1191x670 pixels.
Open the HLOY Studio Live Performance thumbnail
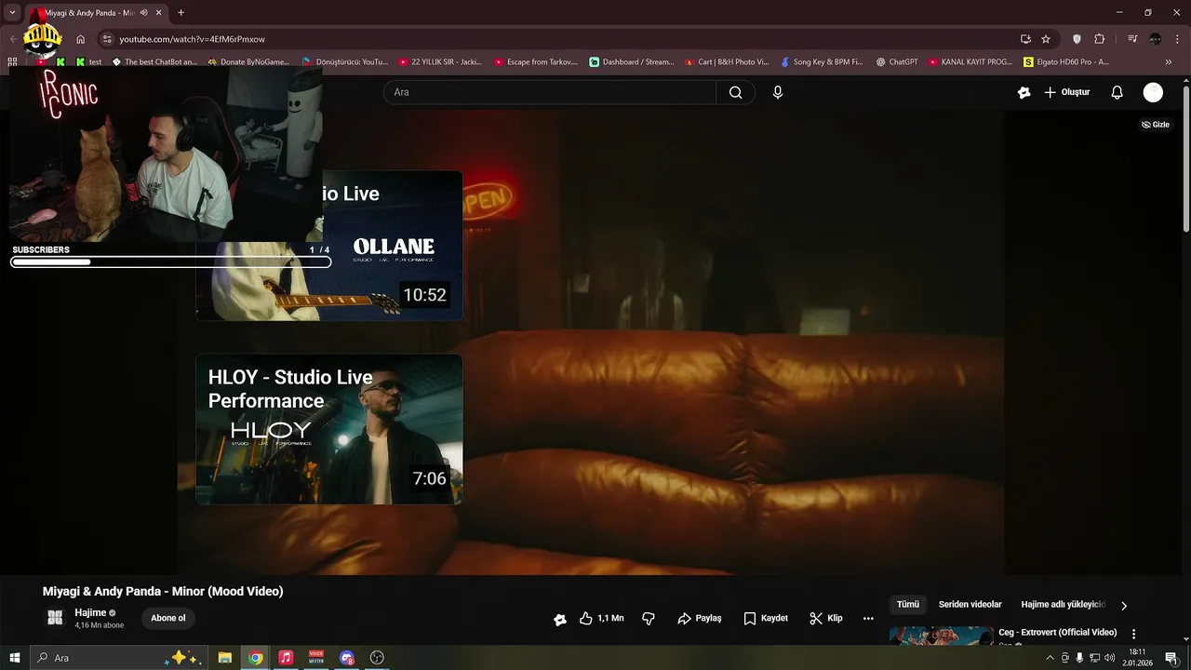329,429
